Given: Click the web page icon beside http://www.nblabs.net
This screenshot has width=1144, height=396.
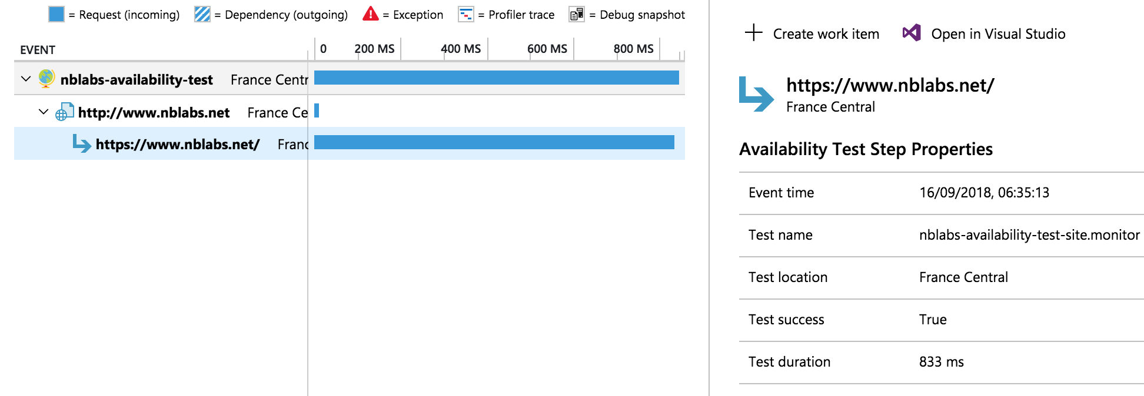Looking at the screenshot, I should click(x=65, y=112).
